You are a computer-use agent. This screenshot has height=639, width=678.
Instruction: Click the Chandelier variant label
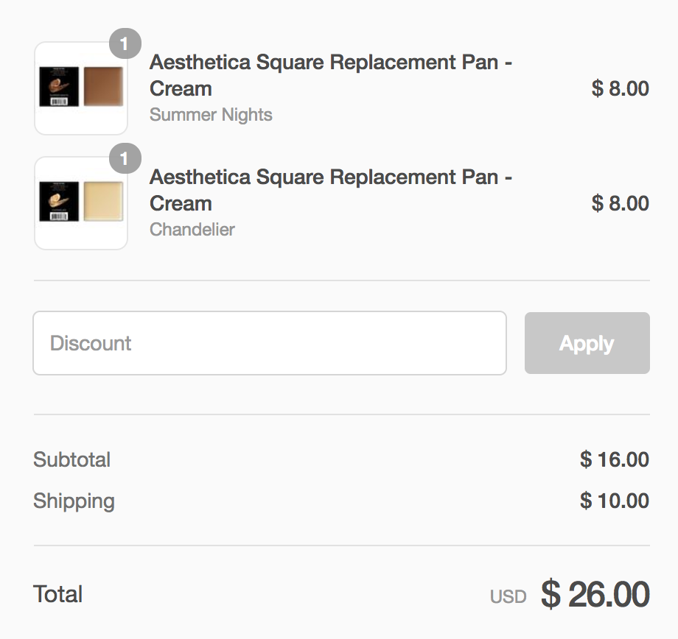tap(192, 230)
